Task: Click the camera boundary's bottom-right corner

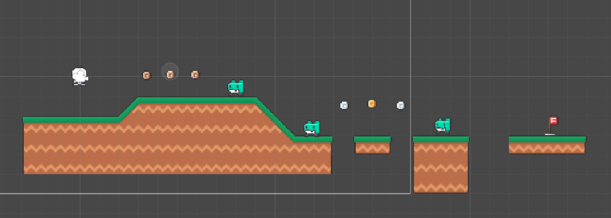Action: [x=410, y=193]
